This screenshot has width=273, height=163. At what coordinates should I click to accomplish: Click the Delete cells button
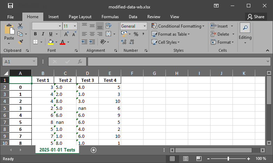[x=220, y=34]
